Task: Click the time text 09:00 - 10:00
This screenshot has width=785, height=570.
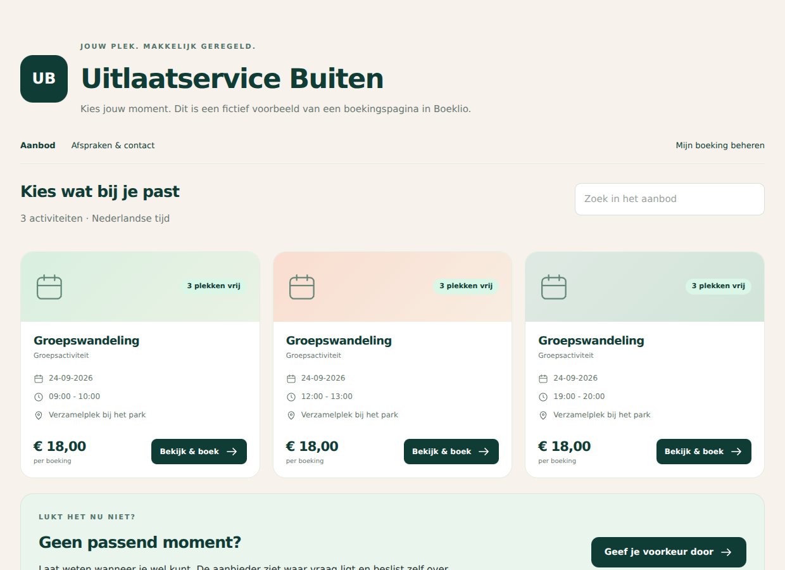Action: point(75,396)
